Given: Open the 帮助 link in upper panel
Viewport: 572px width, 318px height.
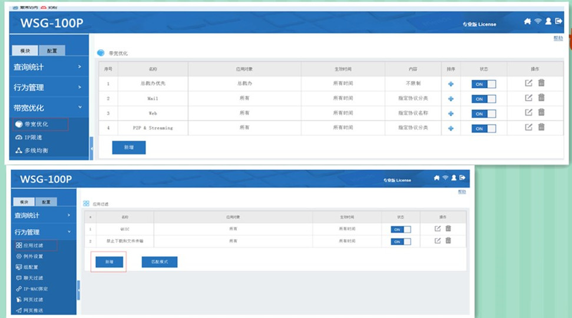Looking at the screenshot, I should click(557, 38).
